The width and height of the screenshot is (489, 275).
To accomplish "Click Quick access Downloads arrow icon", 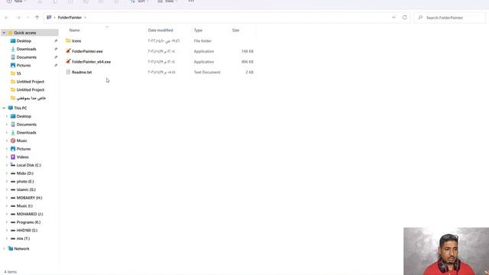I will [13, 49].
